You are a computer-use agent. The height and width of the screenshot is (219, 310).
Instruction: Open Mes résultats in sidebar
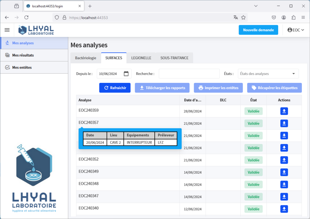pos(35,55)
